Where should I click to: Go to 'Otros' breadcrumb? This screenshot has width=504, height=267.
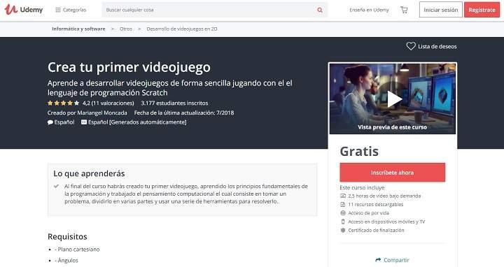pyautogui.click(x=126, y=29)
